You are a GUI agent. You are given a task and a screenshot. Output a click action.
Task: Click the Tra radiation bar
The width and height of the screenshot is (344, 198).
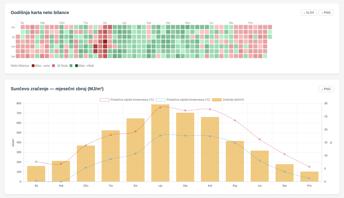point(111,156)
